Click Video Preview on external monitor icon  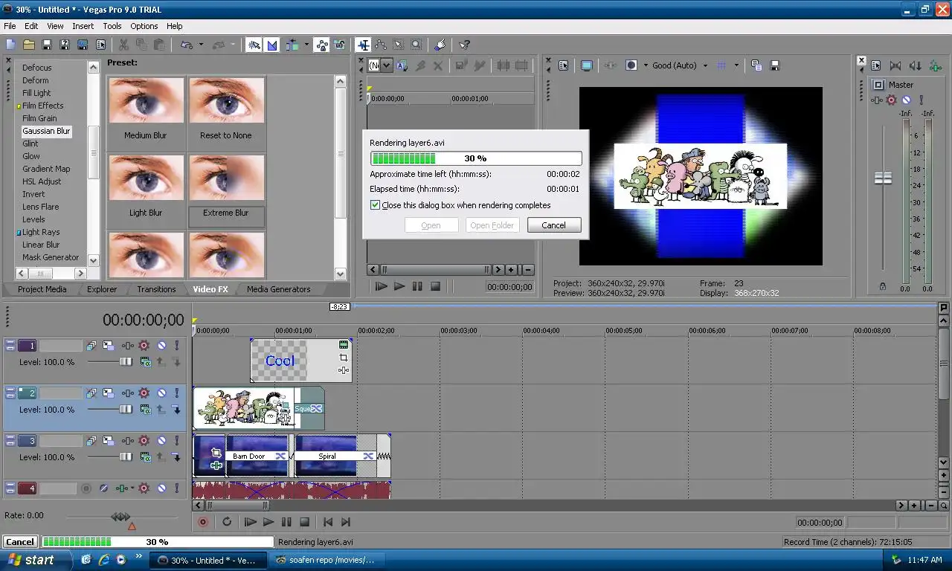point(587,65)
